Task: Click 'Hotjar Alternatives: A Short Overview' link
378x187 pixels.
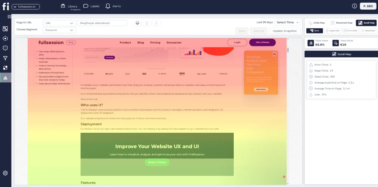Action: (x=52, y=60)
